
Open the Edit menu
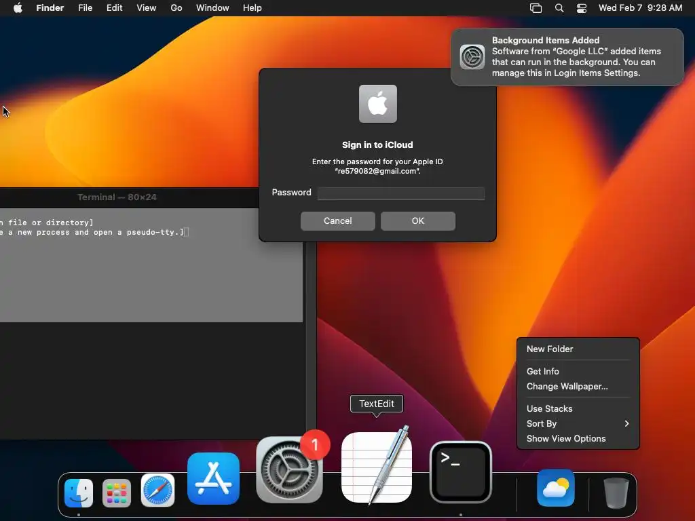coord(114,8)
